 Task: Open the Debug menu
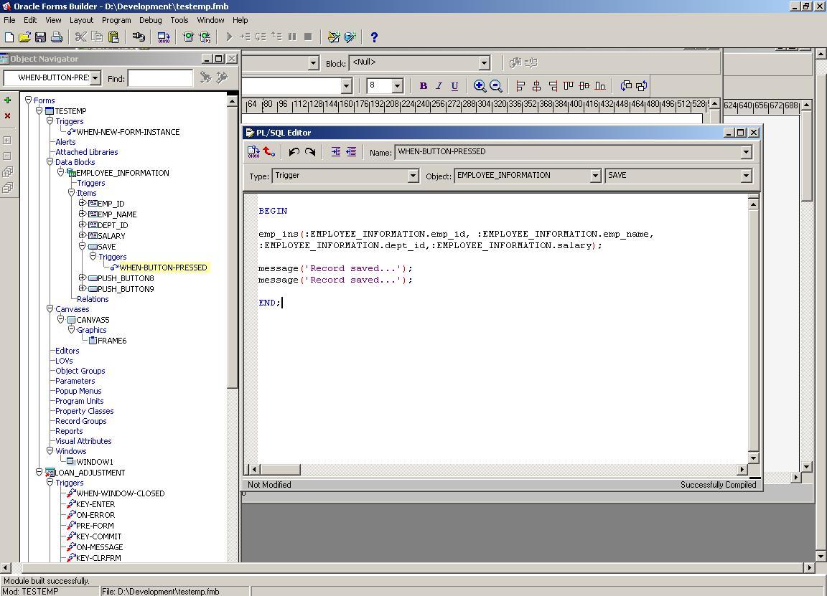[150, 20]
